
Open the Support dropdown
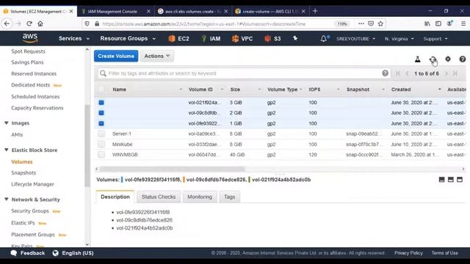pyautogui.click(x=435, y=39)
